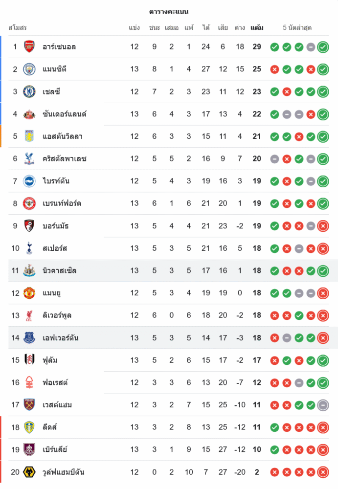Click the สโมสร column header
This screenshot has width=338, height=489.
pos(18,28)
